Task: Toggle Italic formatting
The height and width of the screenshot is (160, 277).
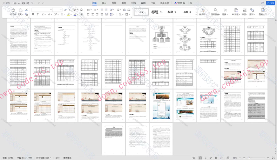Action: (x=38, y=14)
